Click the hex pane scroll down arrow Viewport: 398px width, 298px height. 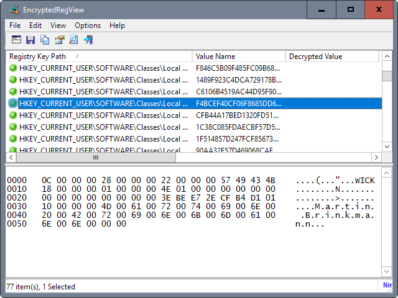(x=386, y=271)
